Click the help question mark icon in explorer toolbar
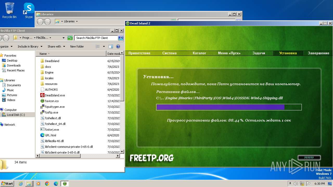Viewport: 333px width, 187px height. coord(118,46)
